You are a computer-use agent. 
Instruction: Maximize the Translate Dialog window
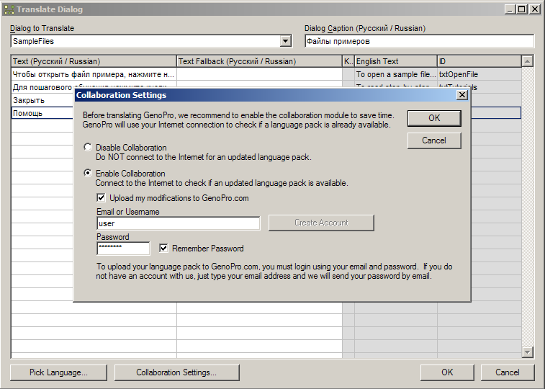point(522,9)
